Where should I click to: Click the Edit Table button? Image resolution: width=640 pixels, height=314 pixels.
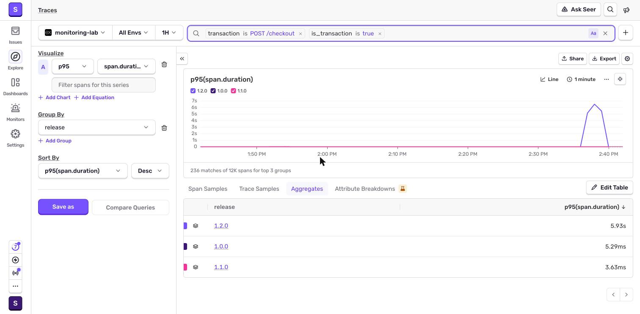[610, 187]
